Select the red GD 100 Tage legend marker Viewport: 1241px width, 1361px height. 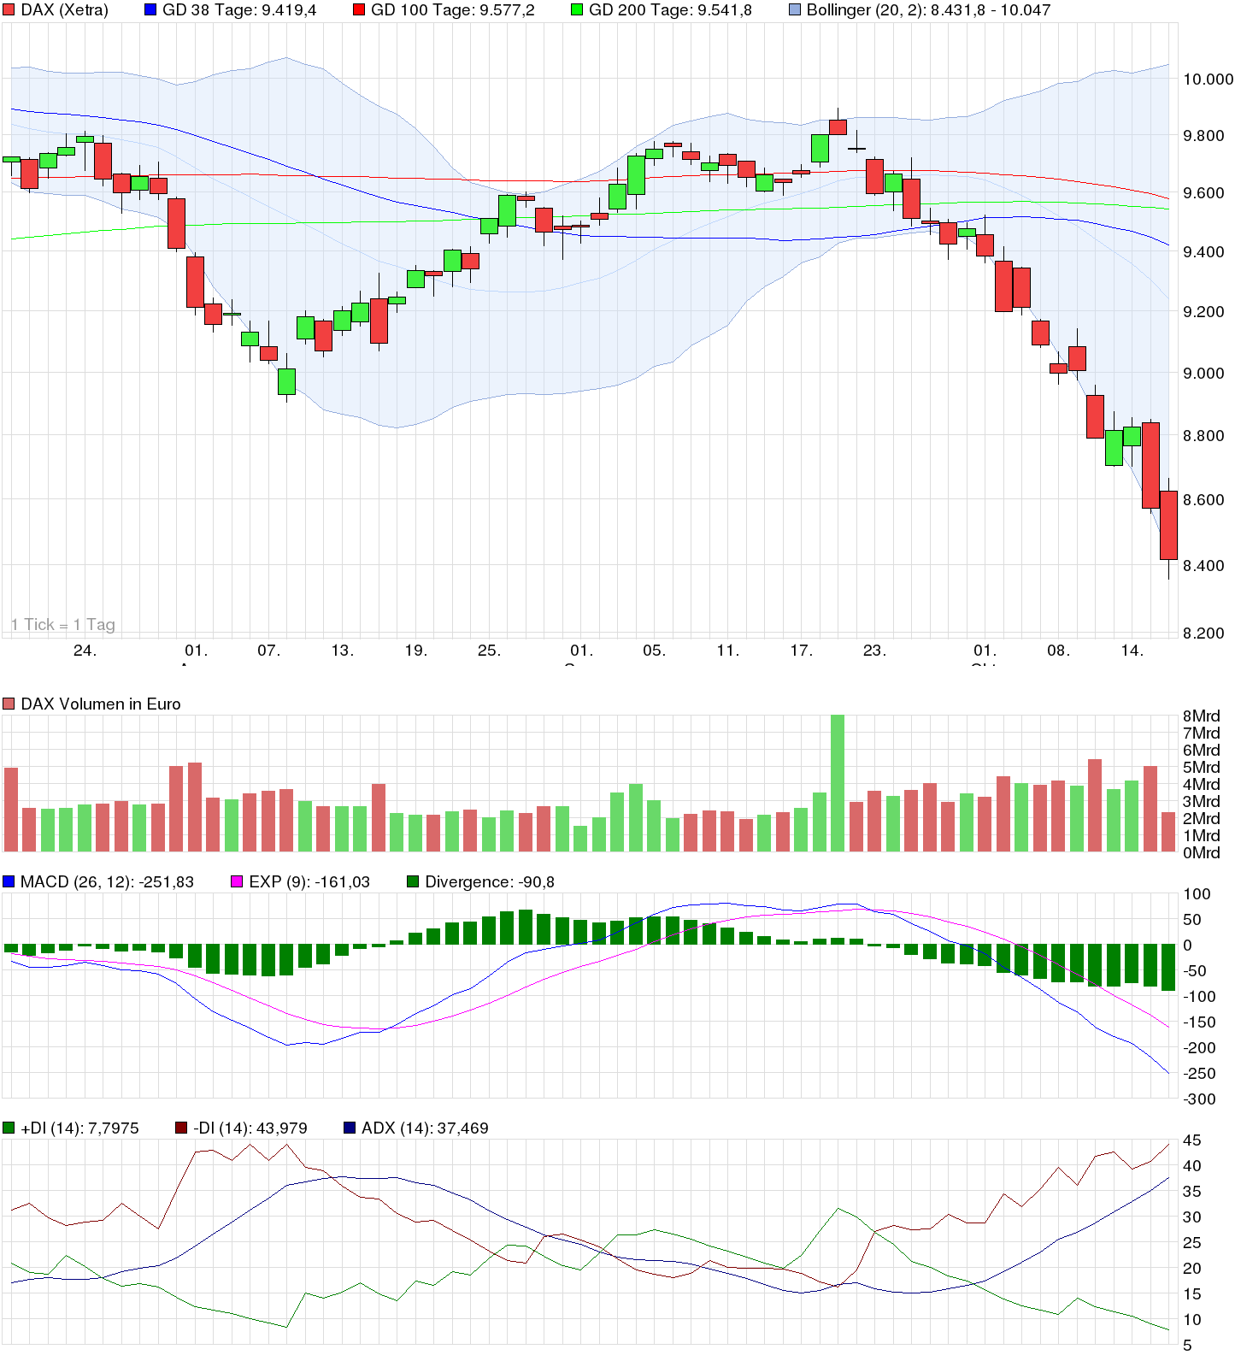[359, 10]
